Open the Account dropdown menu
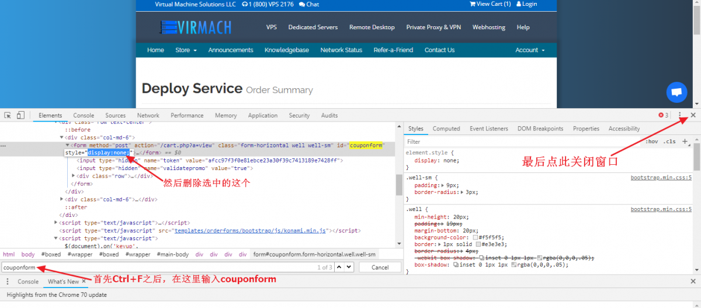Viewport: 701px width, 308px height. coord(529,50)
